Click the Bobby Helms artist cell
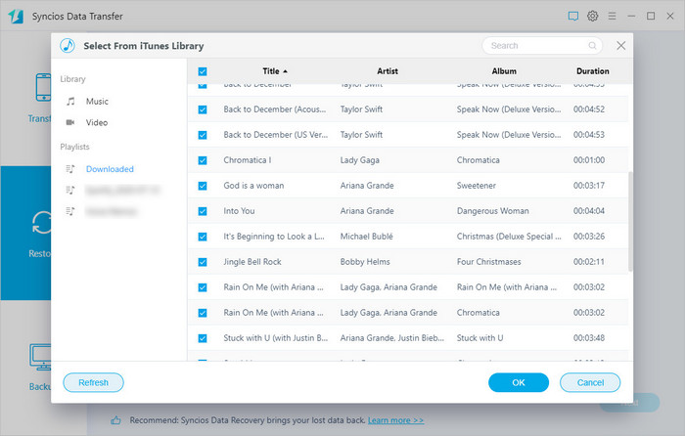 [x=365, y=261]
